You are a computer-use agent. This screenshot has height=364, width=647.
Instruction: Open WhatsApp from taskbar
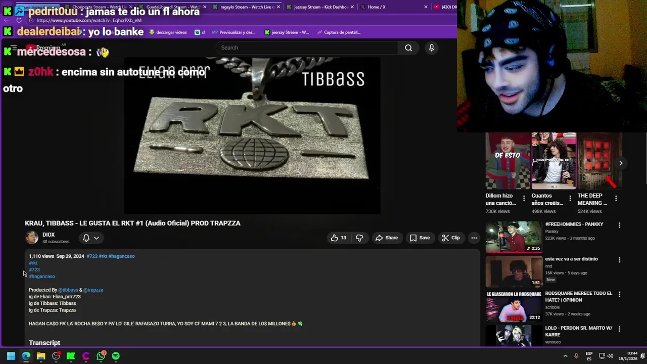tap(101, 356)
